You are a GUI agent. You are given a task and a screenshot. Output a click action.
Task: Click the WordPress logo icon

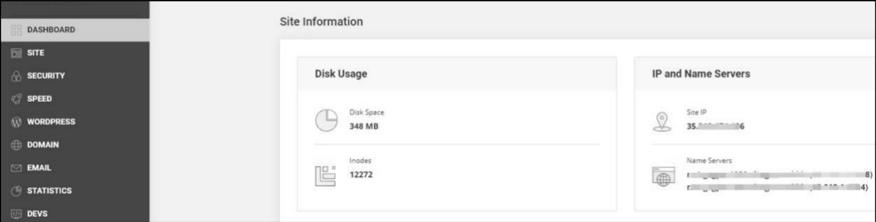pos(16,122)
